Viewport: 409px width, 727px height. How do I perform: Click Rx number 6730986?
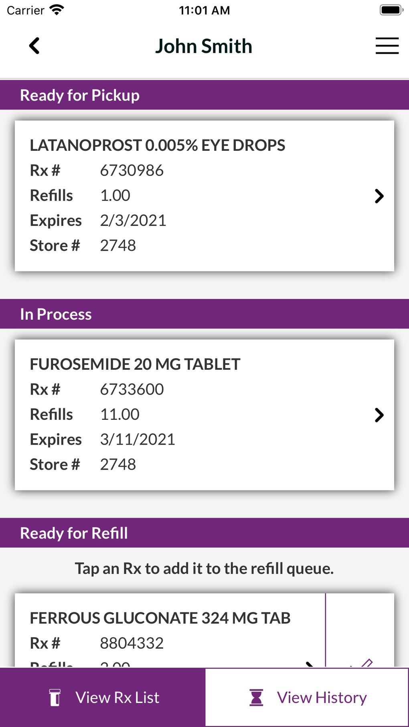(132, 170)
